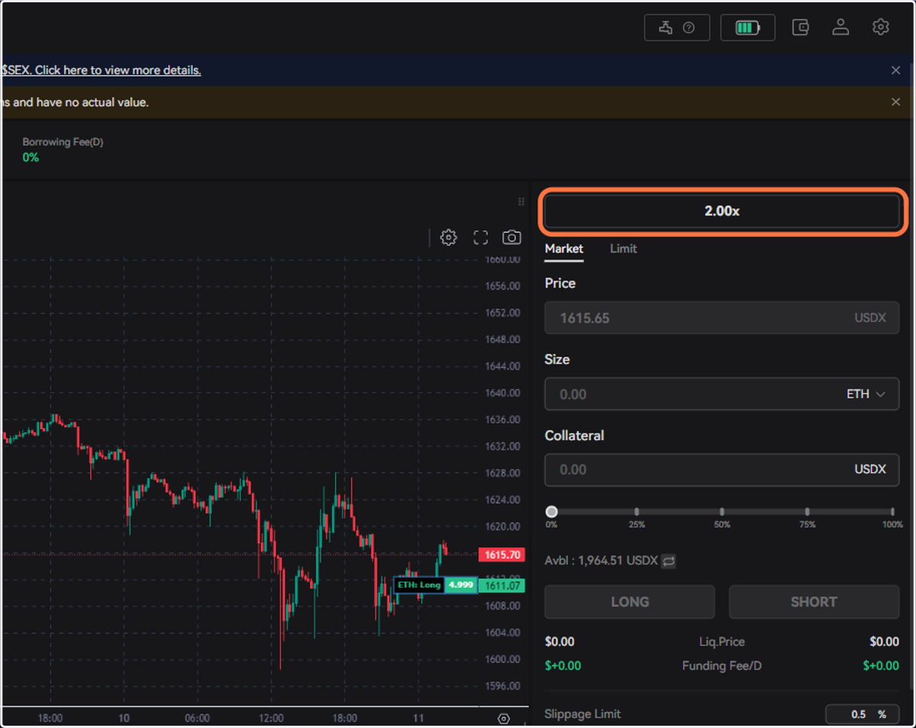This screenshot has width=916, height=728.
Task: Click the ETH: Long position label on chart
Action: [419, 585]
